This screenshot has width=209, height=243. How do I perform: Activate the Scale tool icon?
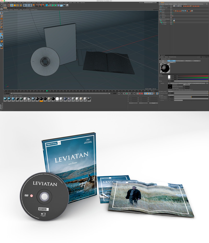click(x=15, y=5)
